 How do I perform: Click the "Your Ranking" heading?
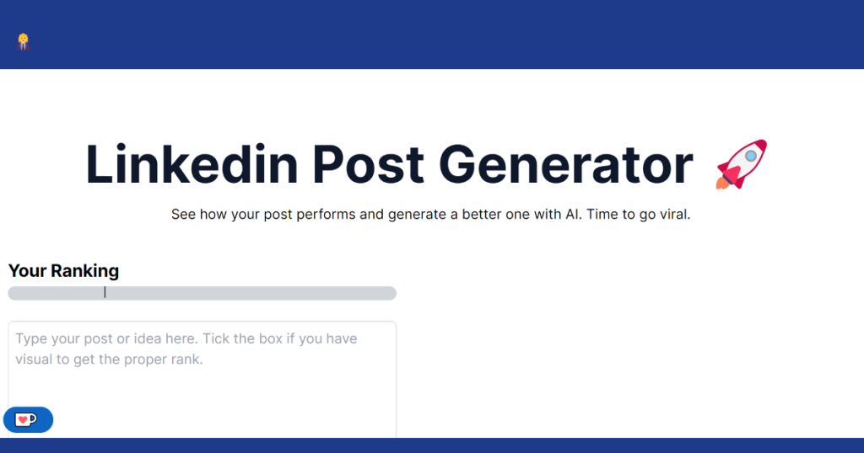[x=63, y=270]
